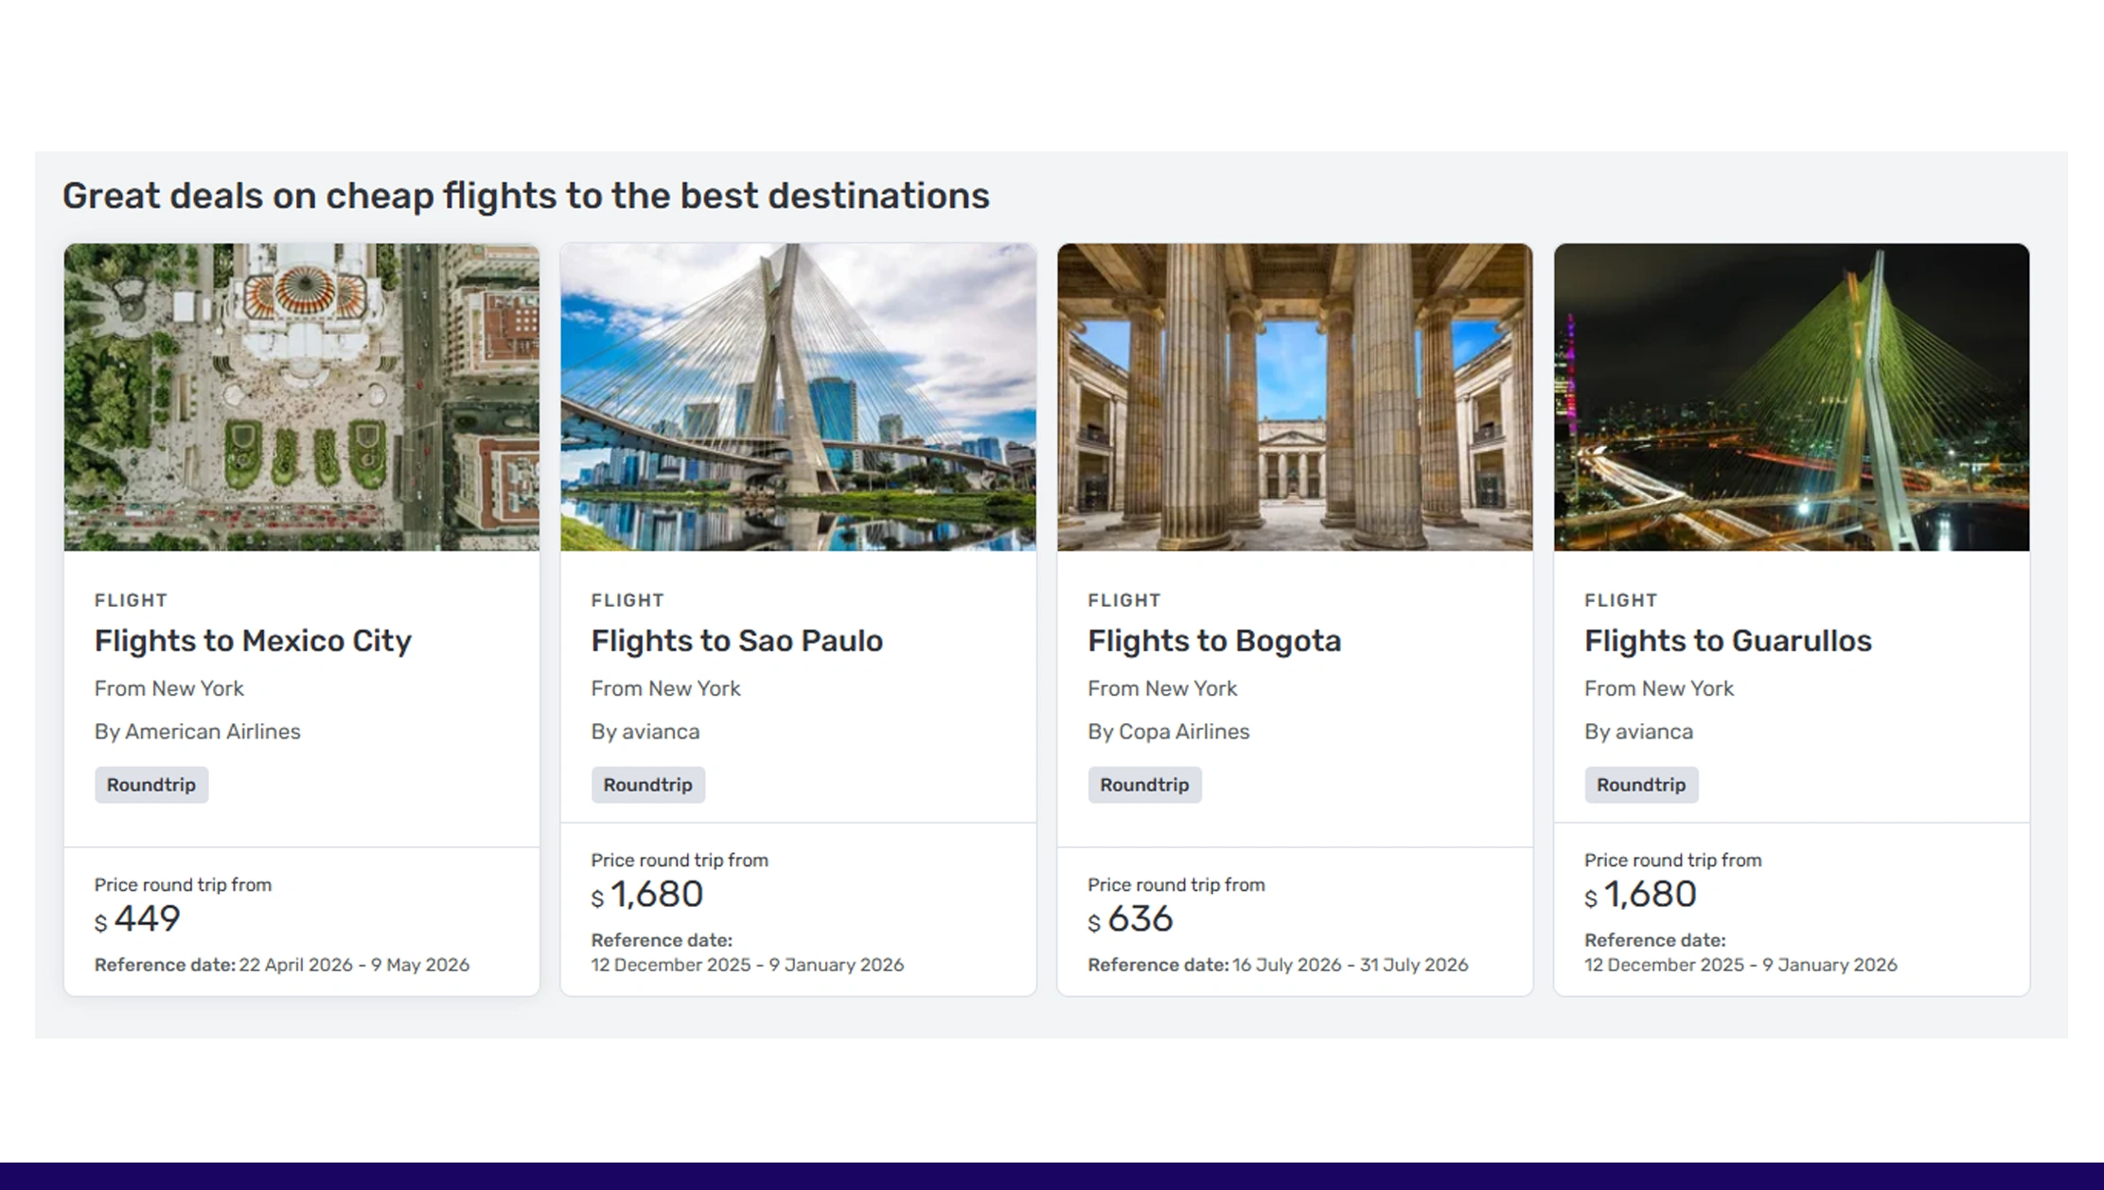Screen dimensions: 2104x1190
Task: Click the Sao Paulo bridge photo
Action: [x=798, y=397]
